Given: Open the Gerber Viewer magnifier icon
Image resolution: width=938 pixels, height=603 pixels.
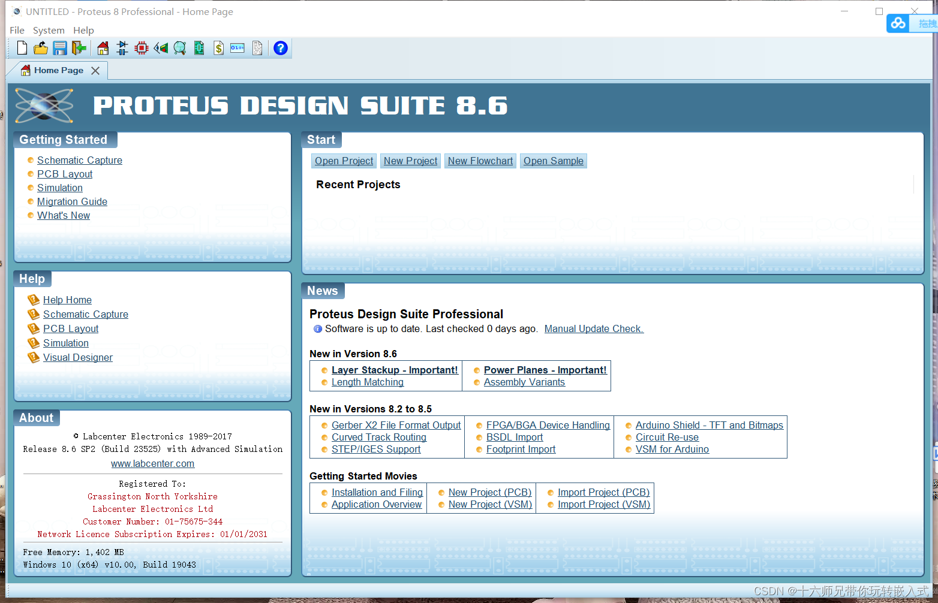Looking at the screenshot, I should [x=180, y=48].
